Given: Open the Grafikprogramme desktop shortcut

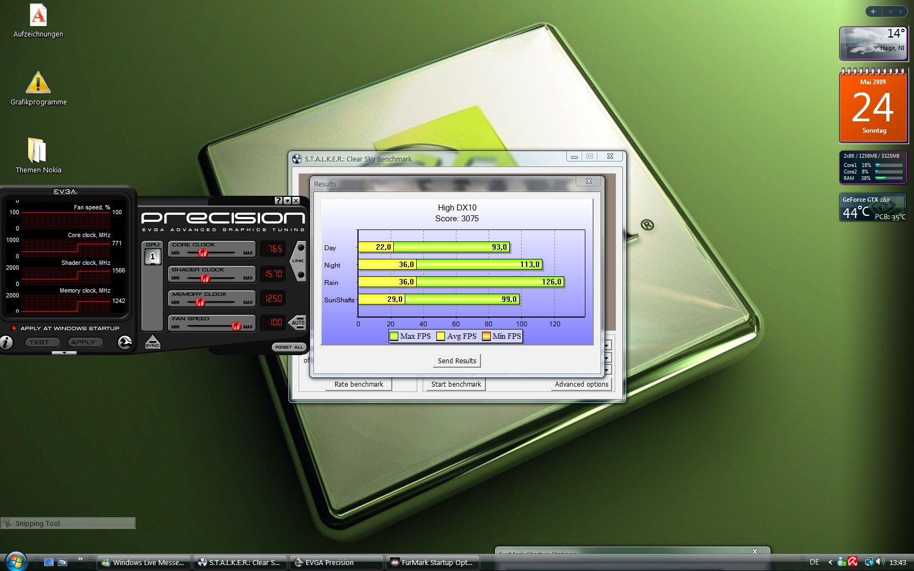Looking at the screenshot, I should click(38, 88).
